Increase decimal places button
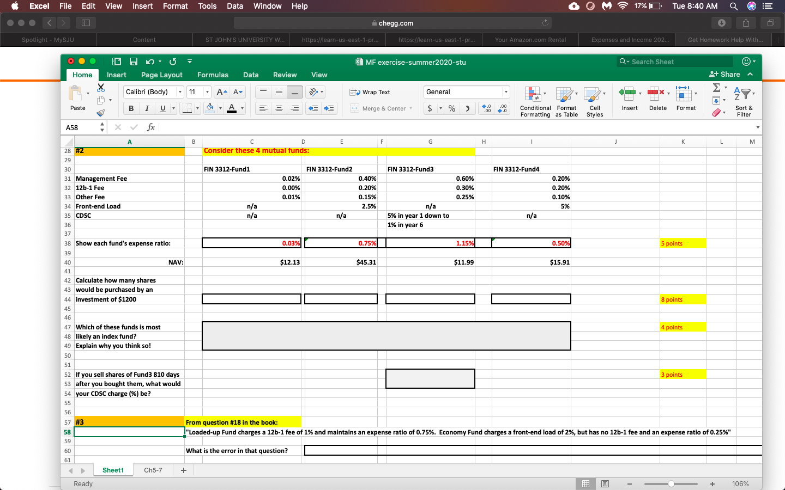The width and height of the screenshot is (785, 490). [487, 108]
